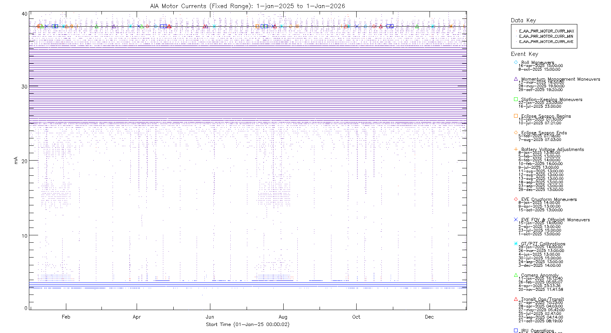The image size is (611, 333).
Task: Click the EVE Cruciform Maneuvers red diamond icon
Action: click(516, 199)
